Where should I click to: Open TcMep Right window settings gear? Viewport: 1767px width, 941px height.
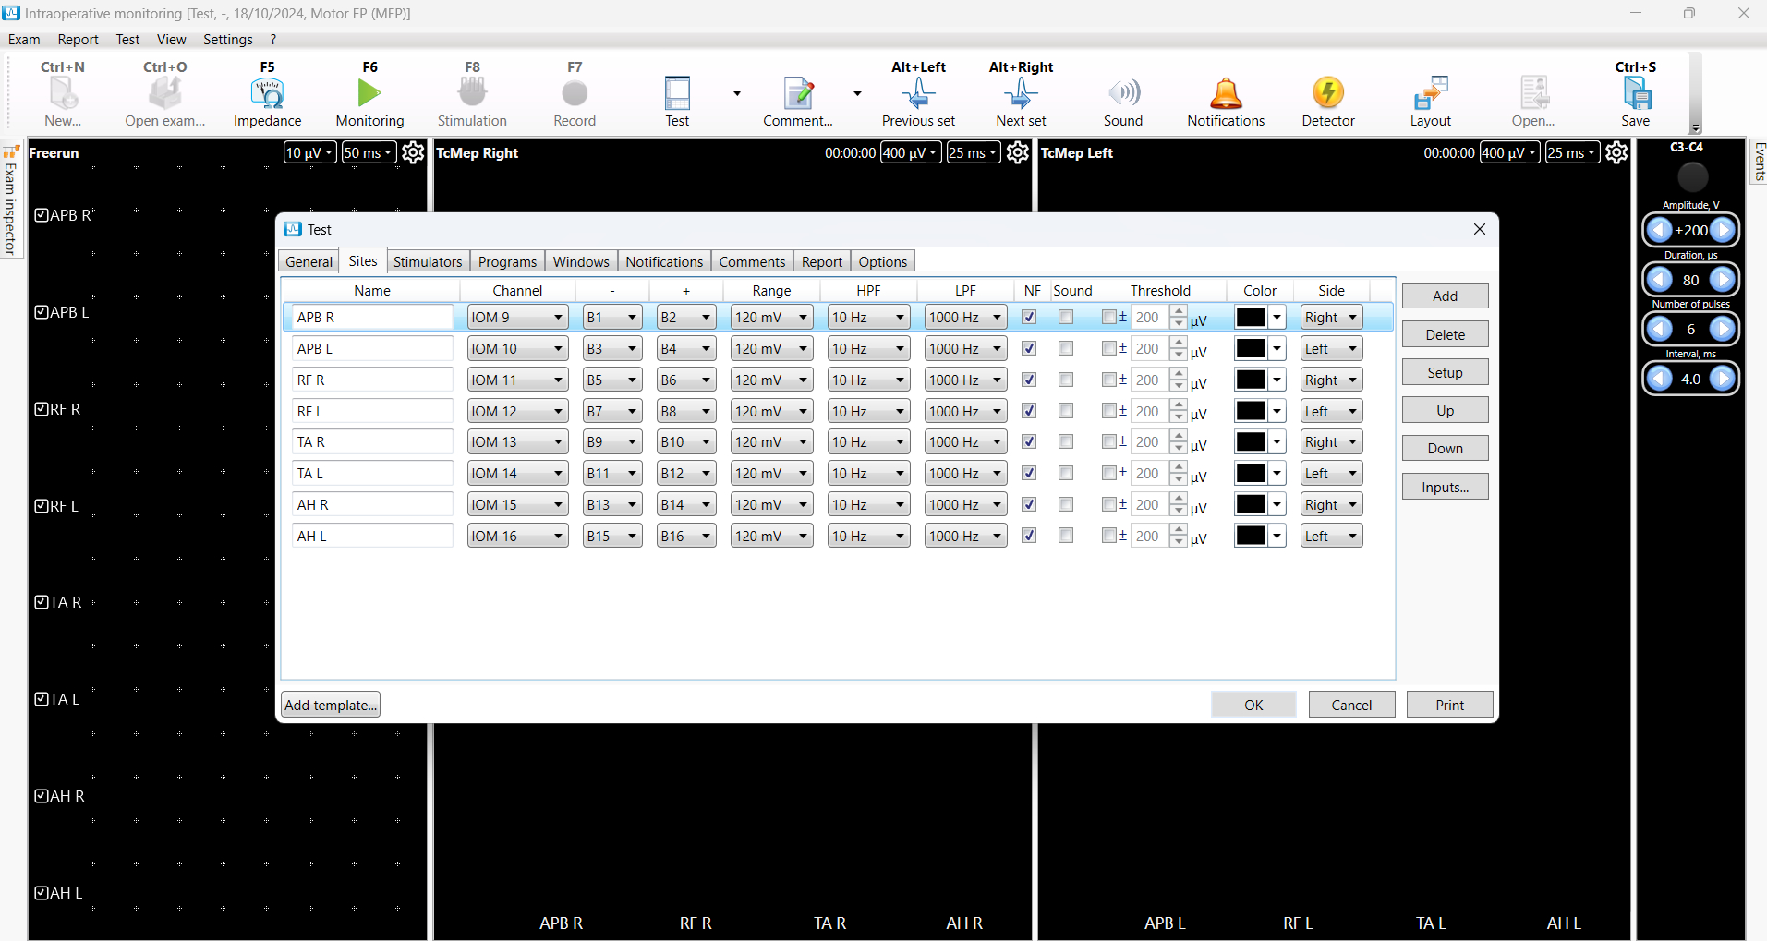click(1017, 152)
